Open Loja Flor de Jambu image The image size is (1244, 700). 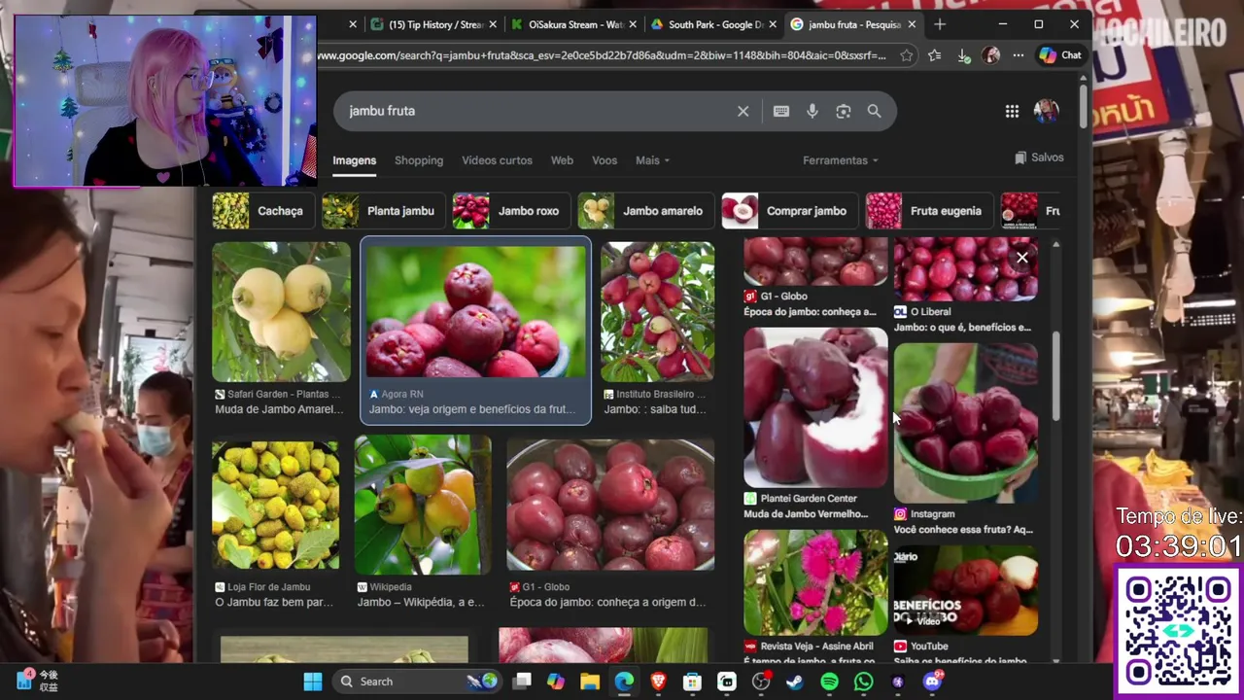(275, 505)
